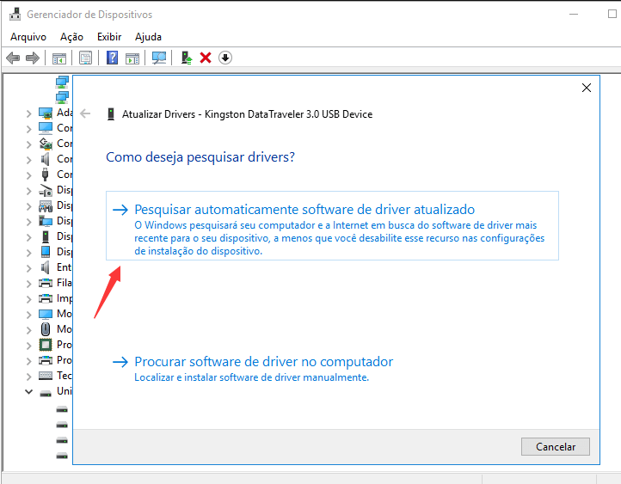Click the circled down-arrow disable device icon
This screenshot has width=621, height=484.
click(225, 58)
